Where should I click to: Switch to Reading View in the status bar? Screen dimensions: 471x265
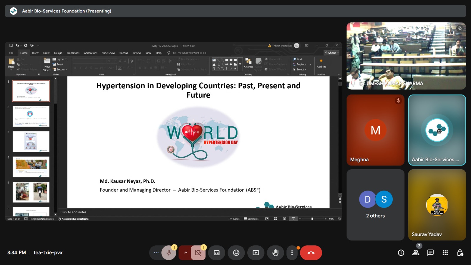(x=284, y=219)
